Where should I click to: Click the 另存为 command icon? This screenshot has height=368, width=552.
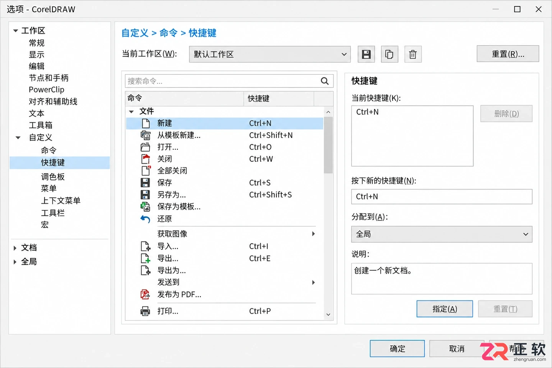point(145,194)
